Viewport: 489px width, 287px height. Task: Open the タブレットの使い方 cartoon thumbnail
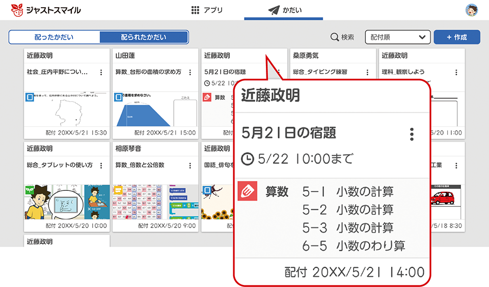66,203
